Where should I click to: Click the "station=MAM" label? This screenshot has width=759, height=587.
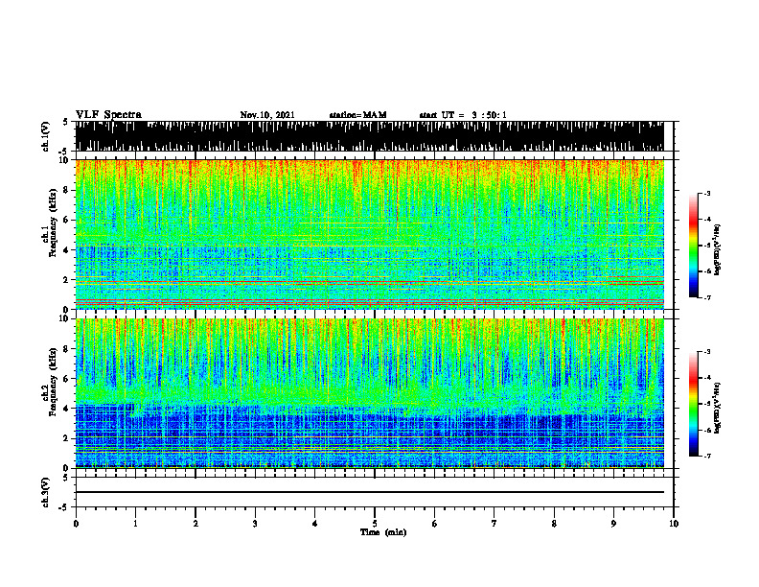(x=357, y=115)
